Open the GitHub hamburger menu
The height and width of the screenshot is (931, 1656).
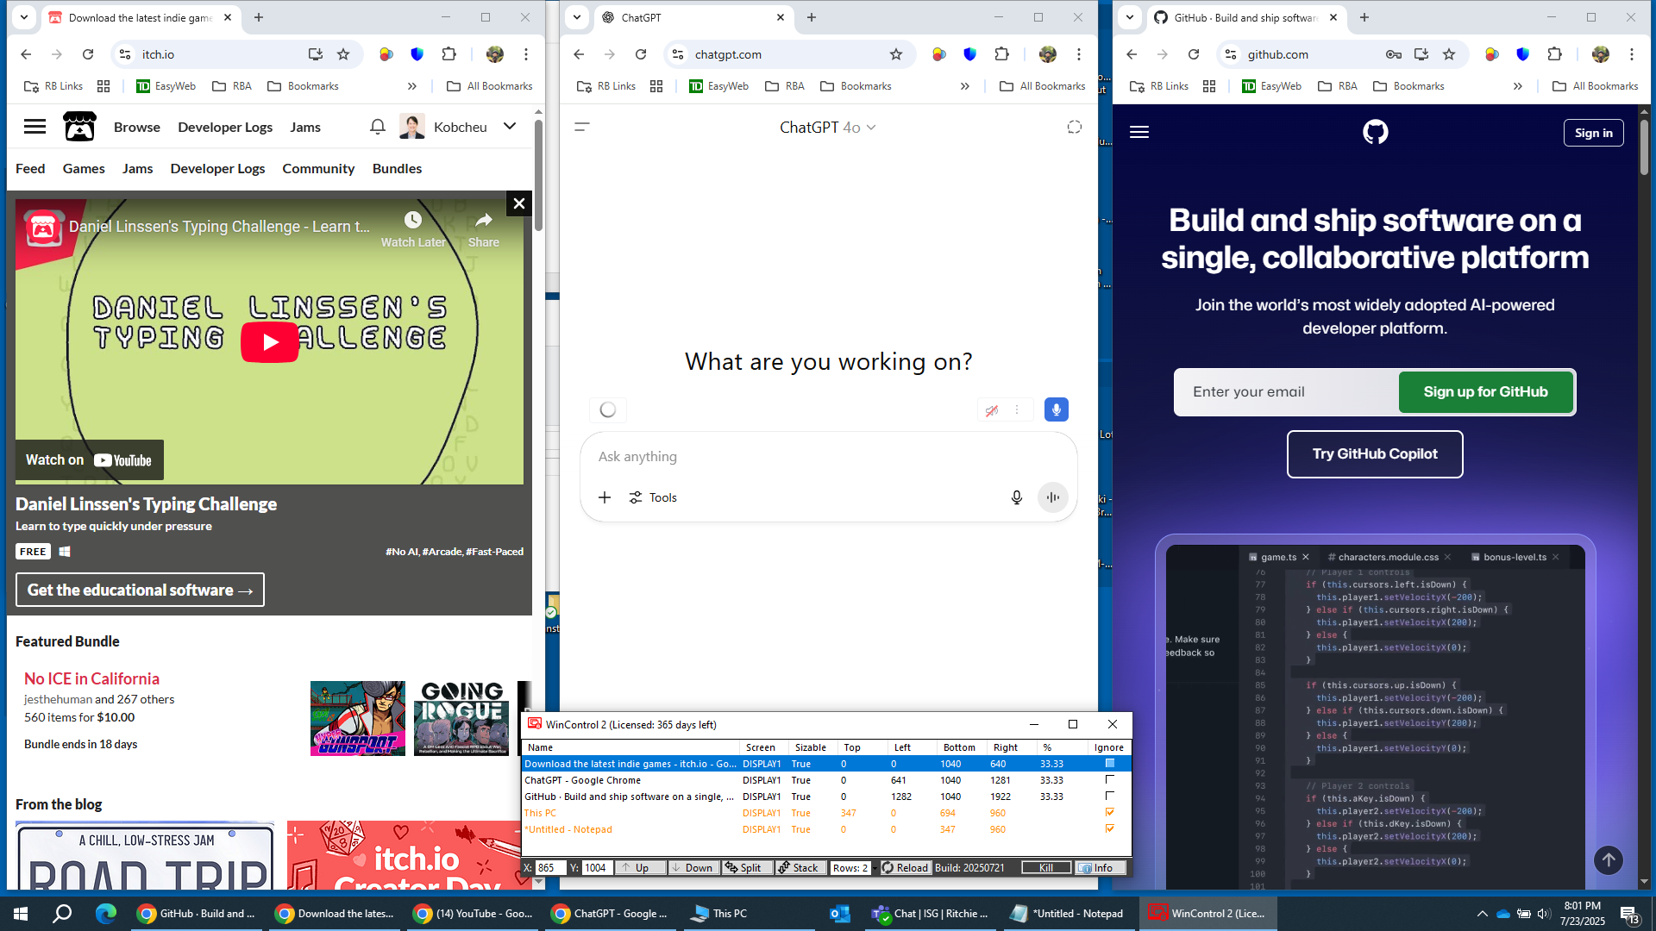coord(1139,132)
